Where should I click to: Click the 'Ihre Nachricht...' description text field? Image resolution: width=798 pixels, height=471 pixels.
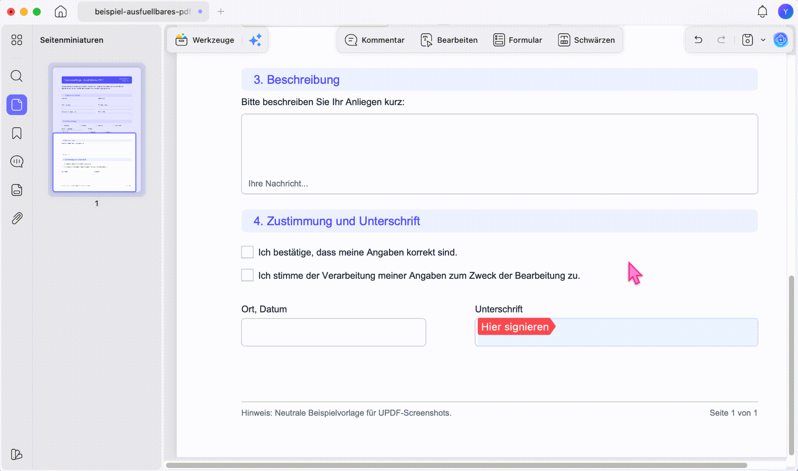click(x=499, y=154)
